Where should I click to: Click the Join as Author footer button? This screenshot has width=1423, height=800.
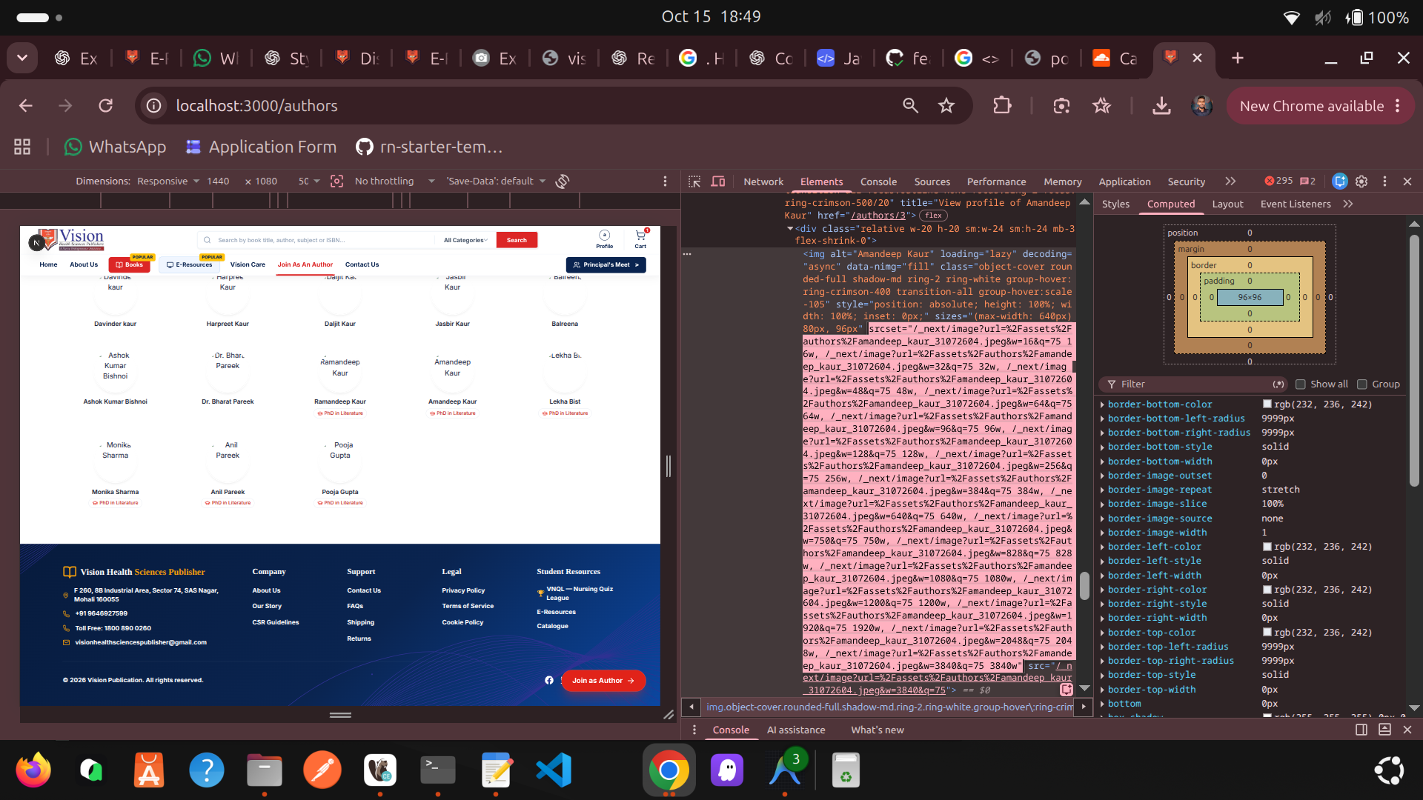[603, 680]
